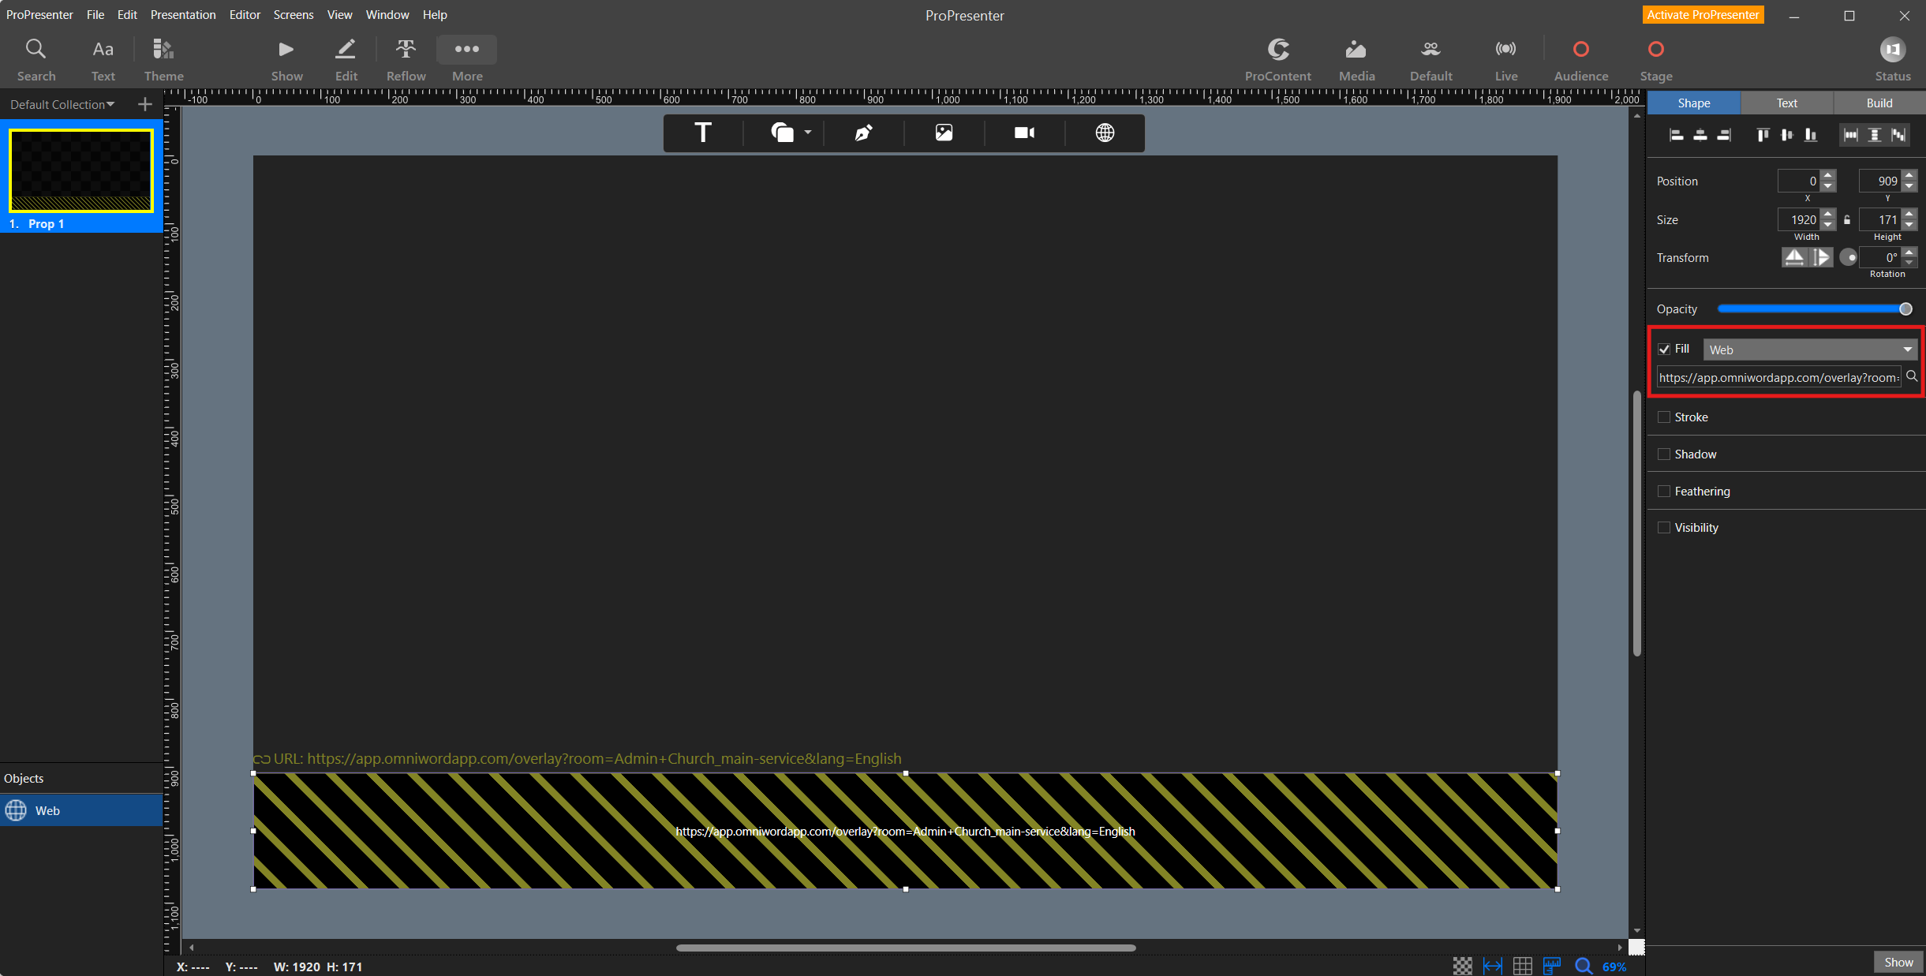Uncheck the Fill checkbox
Image resolution: width=1926 pixels, height=976 pixels.
click(1664, 349)
